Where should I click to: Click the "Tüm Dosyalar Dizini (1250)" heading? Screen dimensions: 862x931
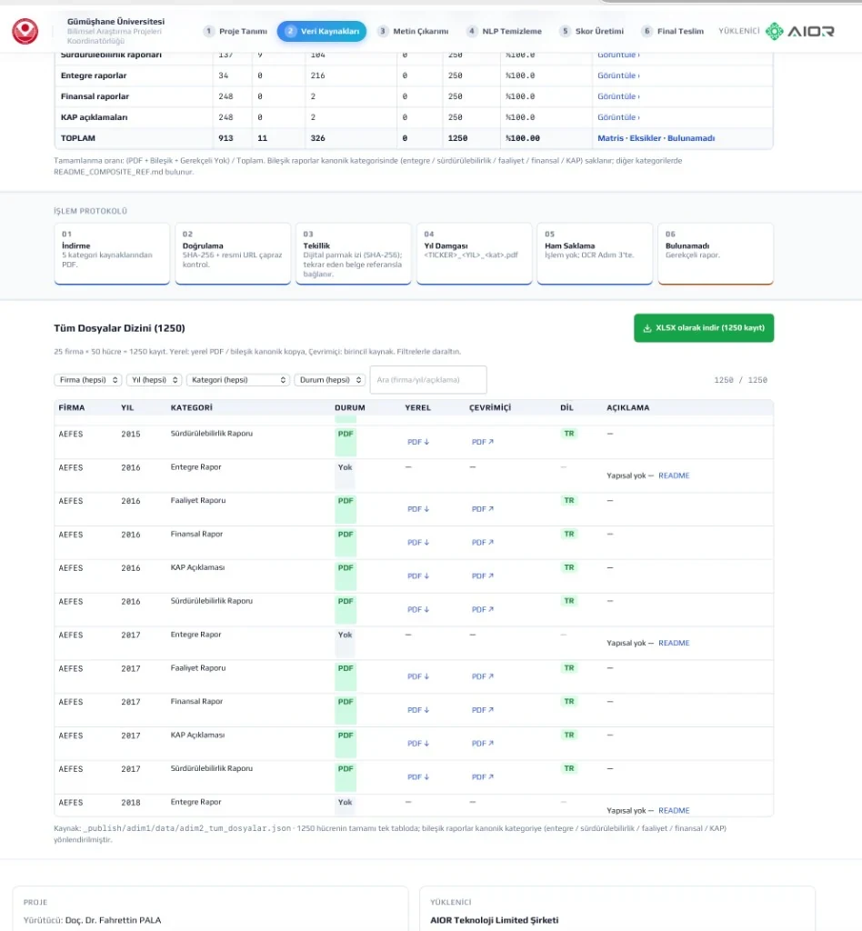[119, 327]
